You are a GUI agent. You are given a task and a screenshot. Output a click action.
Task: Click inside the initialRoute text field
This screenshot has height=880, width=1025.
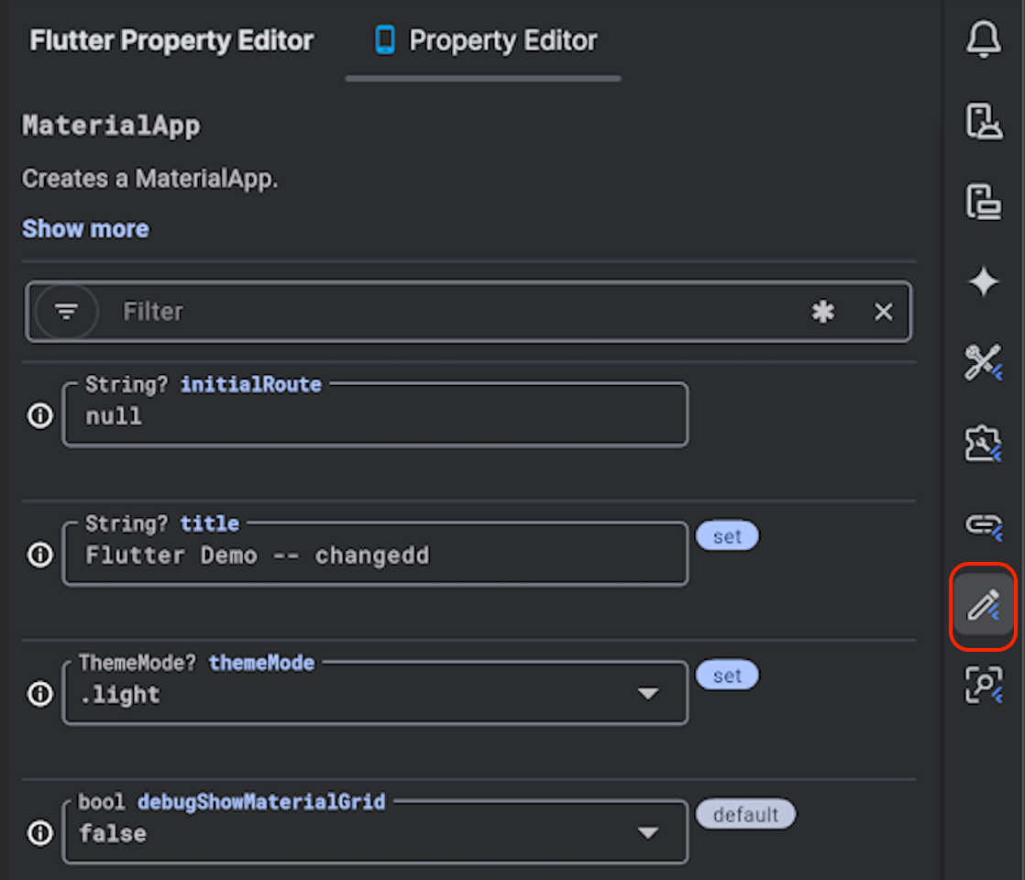(x=375, y=416)
